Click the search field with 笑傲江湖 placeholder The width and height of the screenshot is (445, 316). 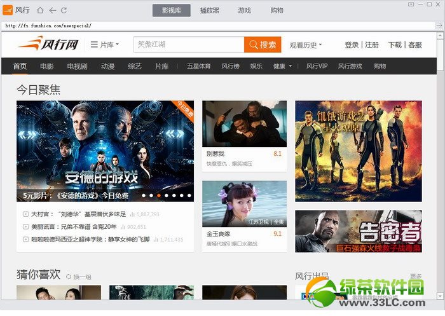click(189, 45)
